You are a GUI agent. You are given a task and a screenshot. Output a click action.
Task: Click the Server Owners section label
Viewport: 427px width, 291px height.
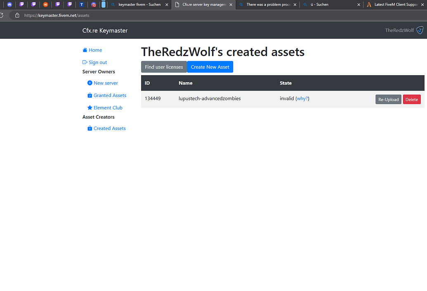[99, 72]
